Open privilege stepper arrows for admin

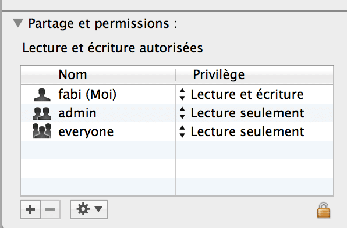182,113
